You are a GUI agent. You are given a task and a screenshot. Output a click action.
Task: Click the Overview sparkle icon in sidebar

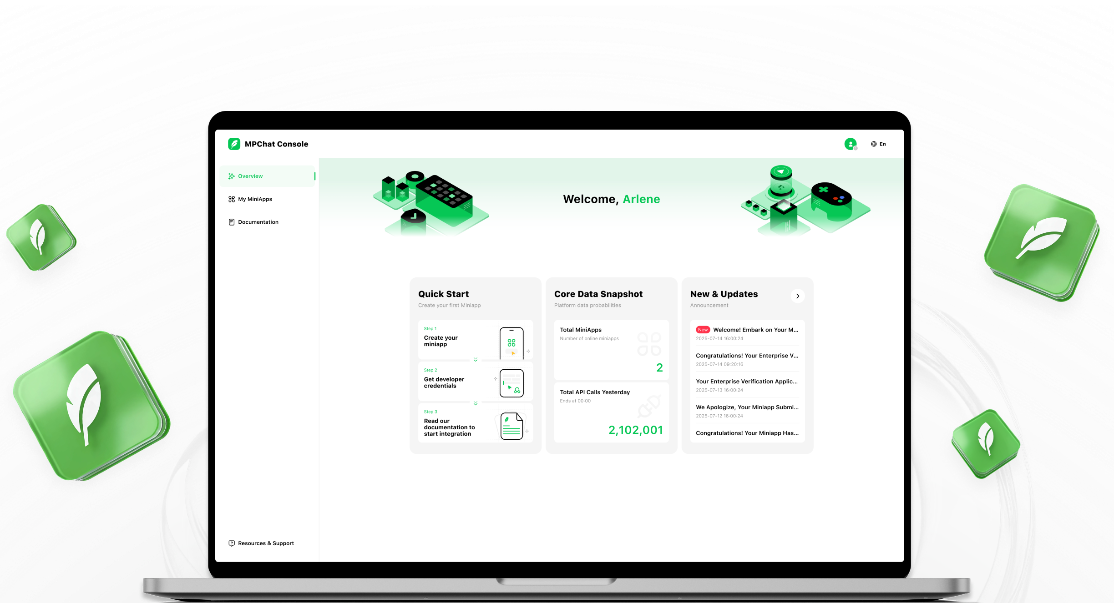point(232,176)
